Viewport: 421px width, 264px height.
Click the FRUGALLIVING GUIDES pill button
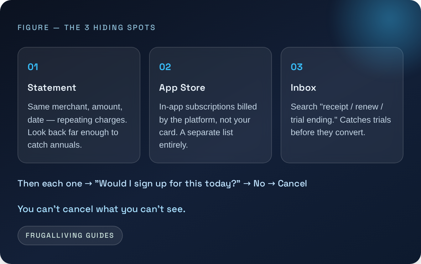tap(70, 235)
